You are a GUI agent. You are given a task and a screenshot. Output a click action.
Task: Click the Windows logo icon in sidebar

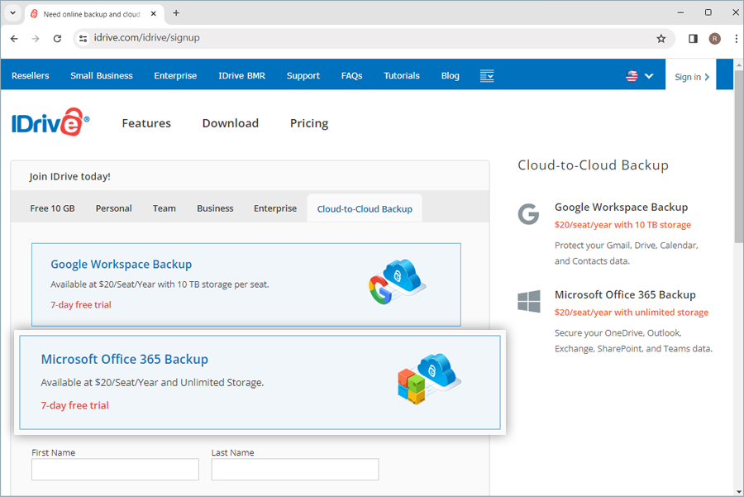click(x=529, y=302)
